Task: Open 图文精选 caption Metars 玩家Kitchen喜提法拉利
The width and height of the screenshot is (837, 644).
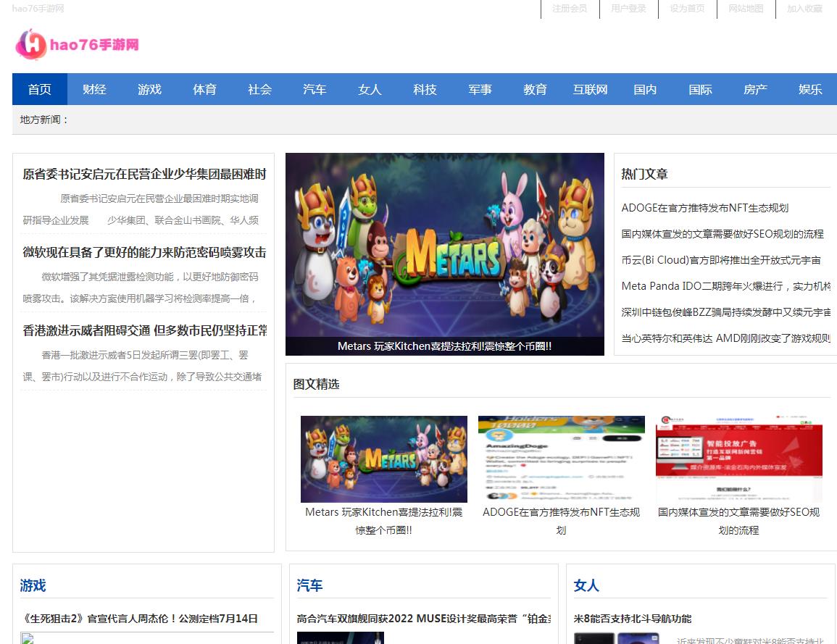Action: click(x=384, y=521)
